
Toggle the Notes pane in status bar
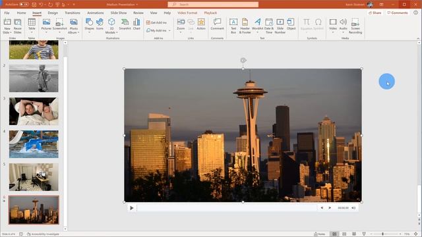click(x=320, y=234)
